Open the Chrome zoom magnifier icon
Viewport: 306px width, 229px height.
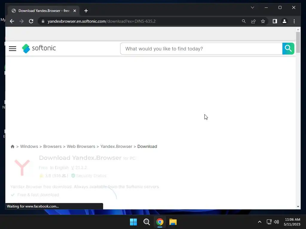(x=244, y=21)
